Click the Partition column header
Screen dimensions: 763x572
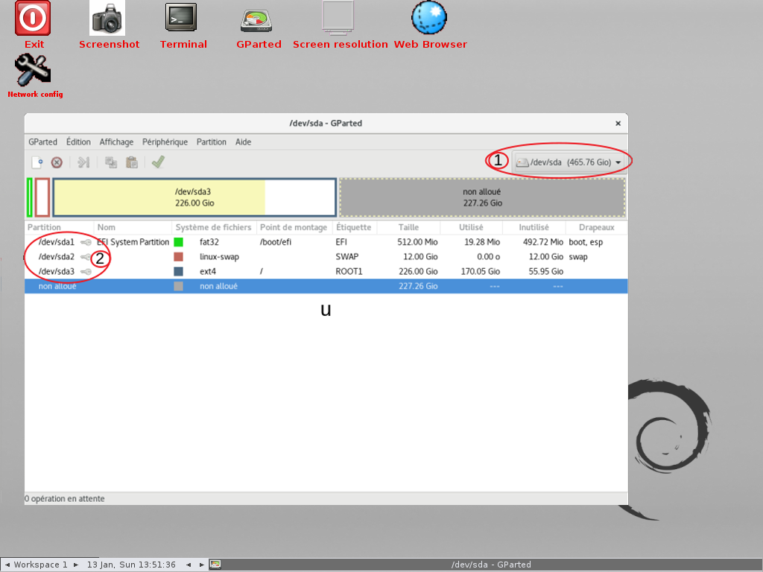pyautogui.click(x=59, y=227)
